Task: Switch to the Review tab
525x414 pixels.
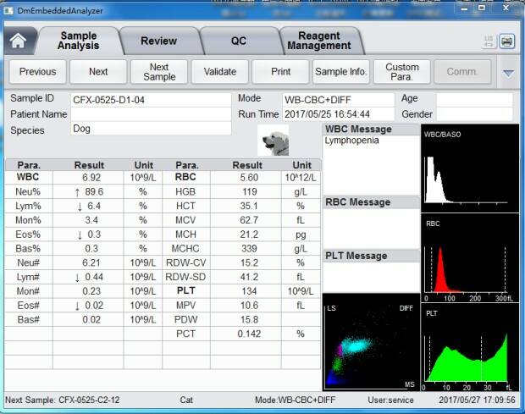Action: tap(158, 41)
